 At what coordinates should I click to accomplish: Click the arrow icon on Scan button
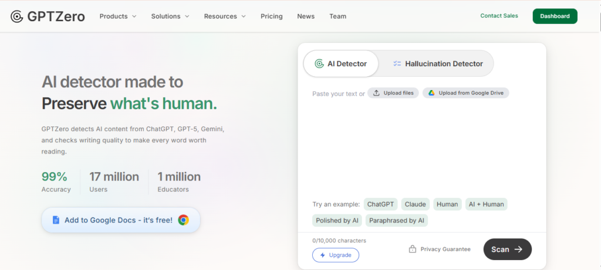pos(518,250)
